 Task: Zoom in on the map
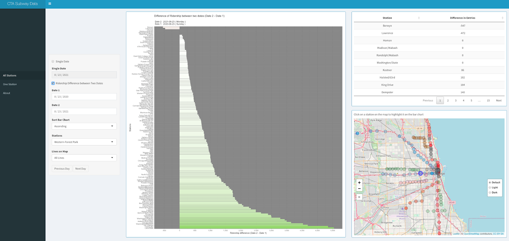(359, 183)
